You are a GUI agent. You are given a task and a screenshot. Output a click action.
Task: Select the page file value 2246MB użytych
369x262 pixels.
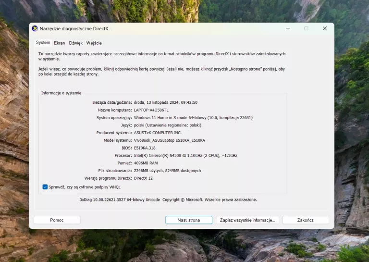(x=167, y=171)
